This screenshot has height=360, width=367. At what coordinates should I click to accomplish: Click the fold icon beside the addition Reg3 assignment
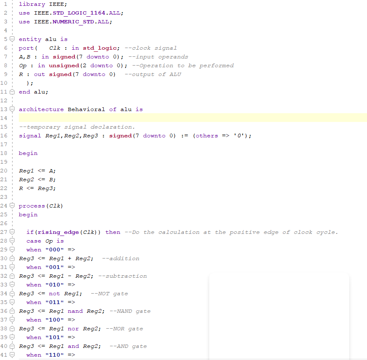click(12, 258)
